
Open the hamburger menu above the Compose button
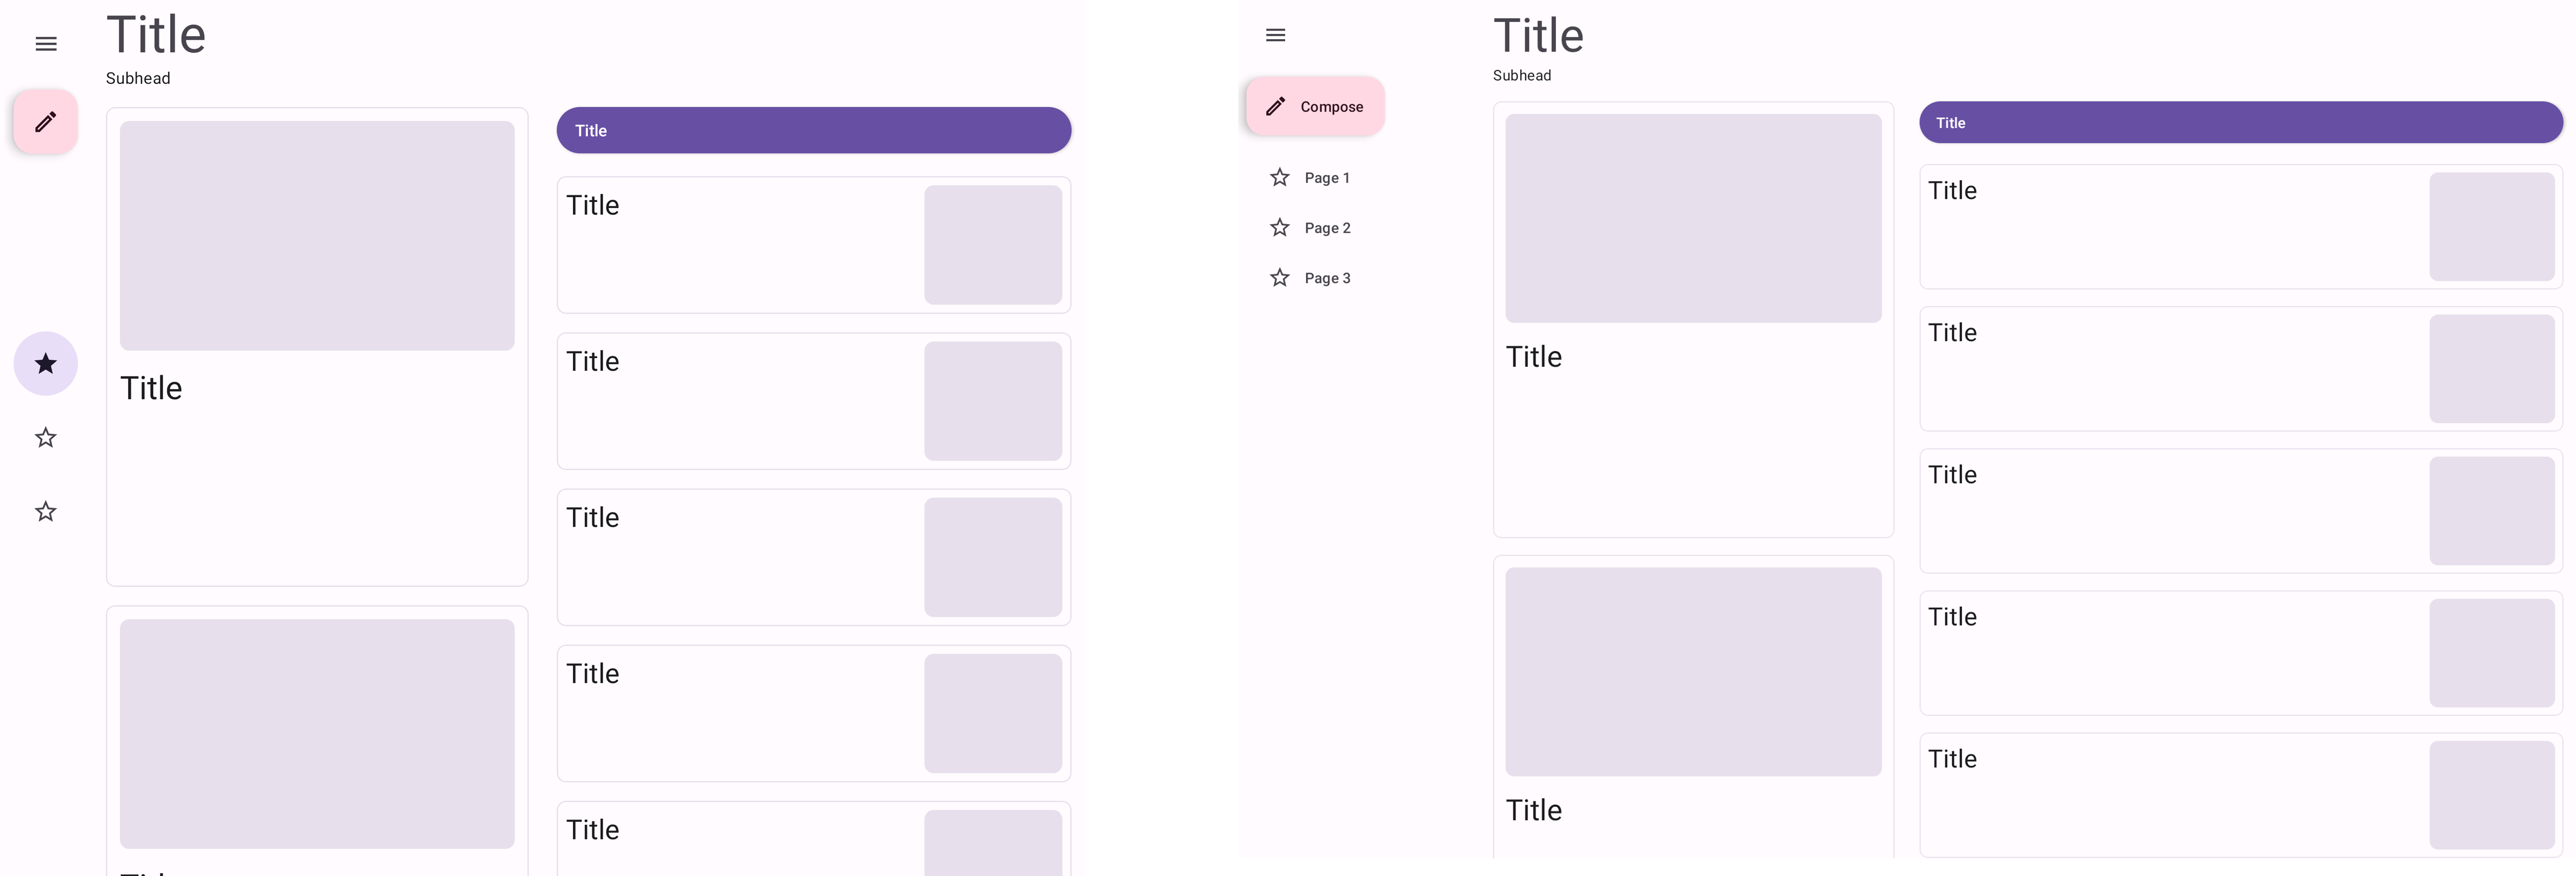click(1275, 36)
